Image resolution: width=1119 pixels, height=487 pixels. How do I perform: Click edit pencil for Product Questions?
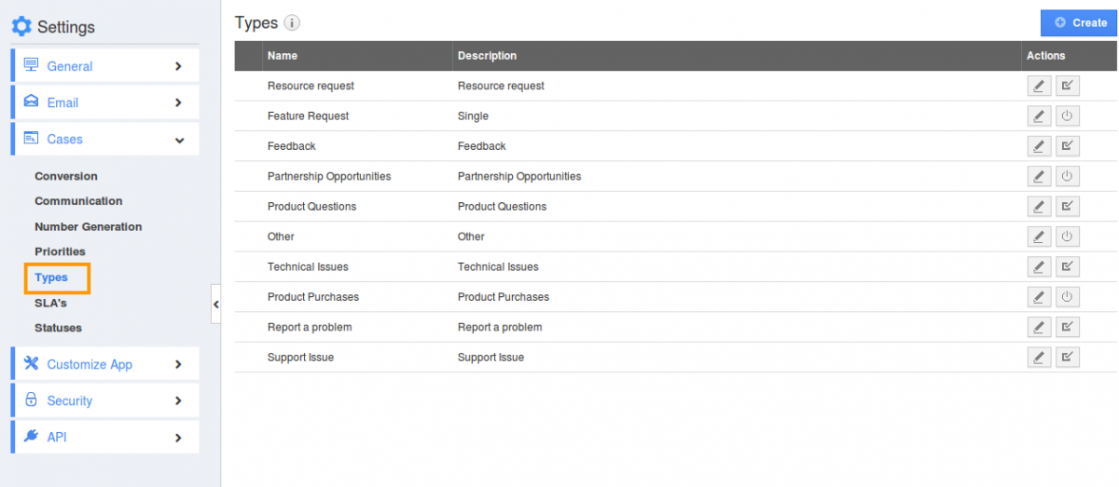[x=1038, y=207]
